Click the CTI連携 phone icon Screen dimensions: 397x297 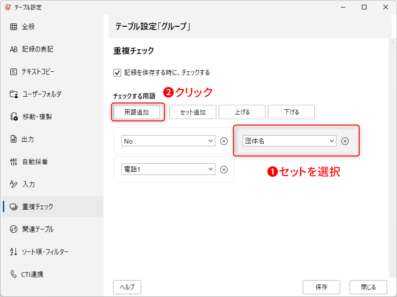tap(14, 274)
